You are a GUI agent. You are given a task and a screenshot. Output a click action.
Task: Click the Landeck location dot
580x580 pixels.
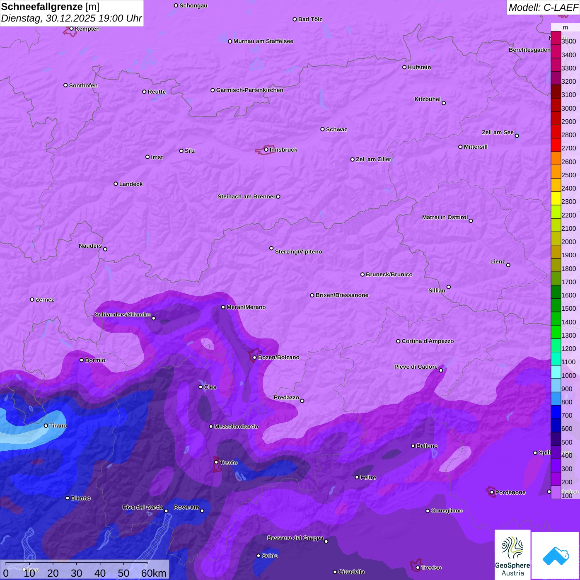pyautogui.click(x=116, y=184)
